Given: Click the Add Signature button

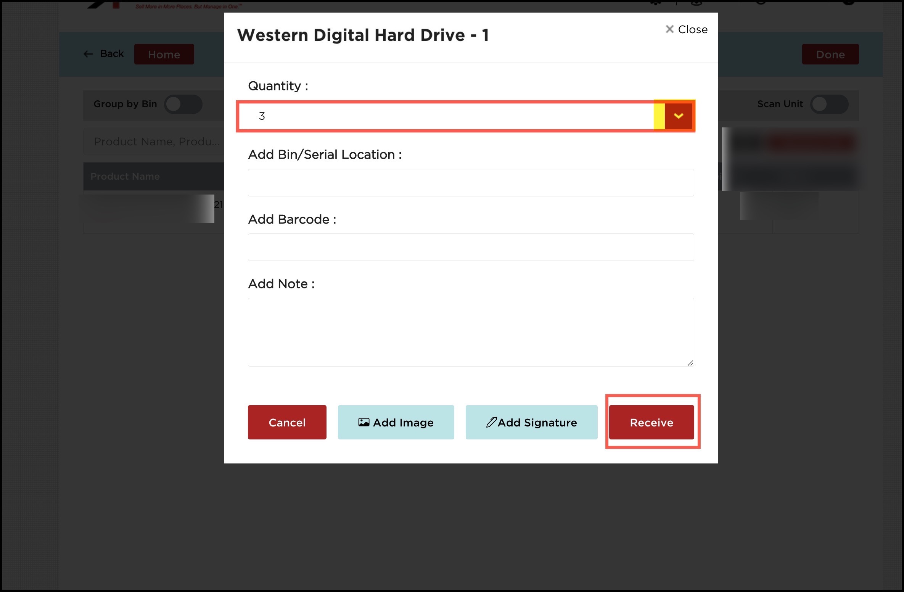Looking at the screenshot, I should (x=531, y=422).
